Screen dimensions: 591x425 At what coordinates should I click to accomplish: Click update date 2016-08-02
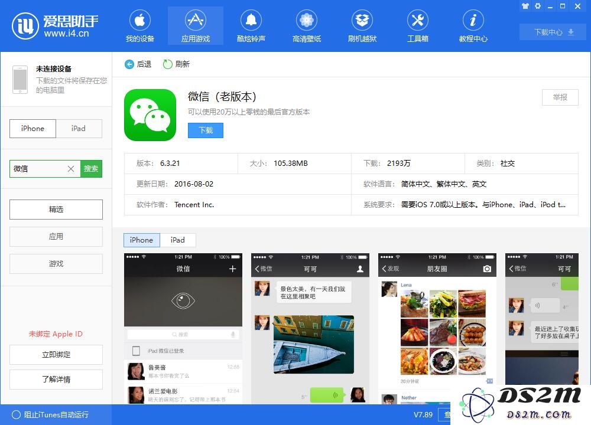pos(194,184)
